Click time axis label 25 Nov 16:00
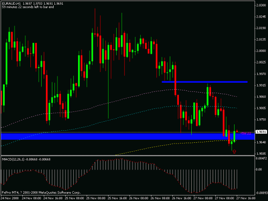 point(117,198)
